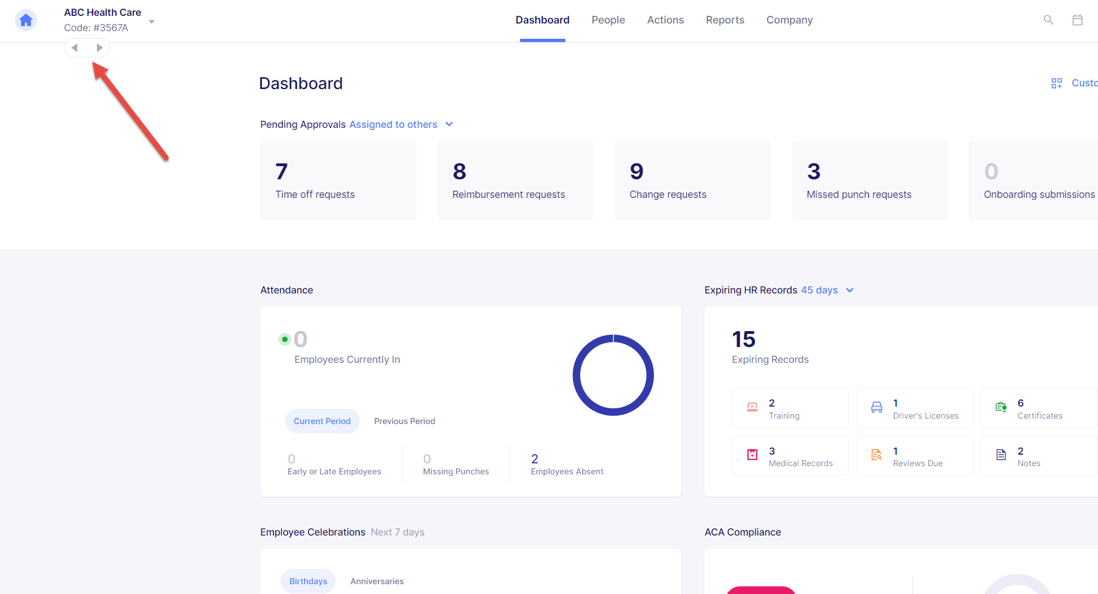Screen dimensions: 1098x594
Task: Click the Reviews Due icon
Action: (x=877, y=455)
